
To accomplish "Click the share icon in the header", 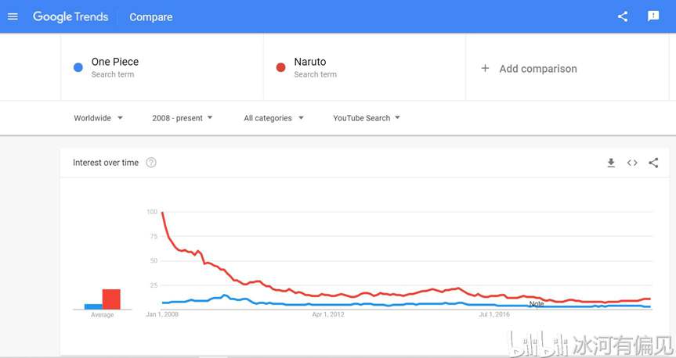I will 623,16.
